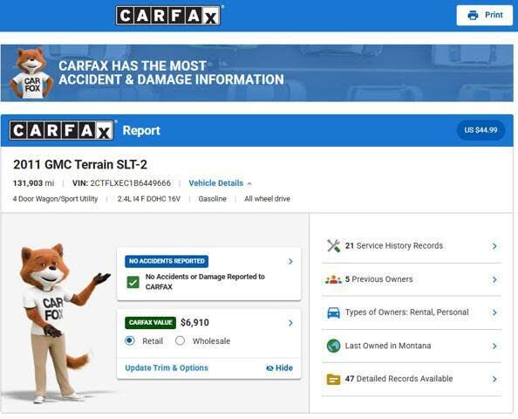Click the wrench Service History icon
Screen dimensions: 518x419
click(x=333, y=245)
